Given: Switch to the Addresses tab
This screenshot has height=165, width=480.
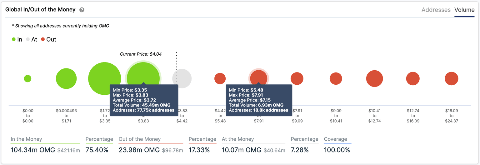Looking at the screenshot, I should tap(436, 10).
